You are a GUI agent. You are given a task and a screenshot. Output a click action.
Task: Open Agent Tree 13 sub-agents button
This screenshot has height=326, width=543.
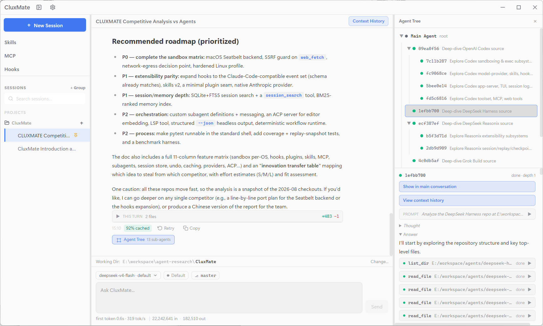(x=143, y=240)
